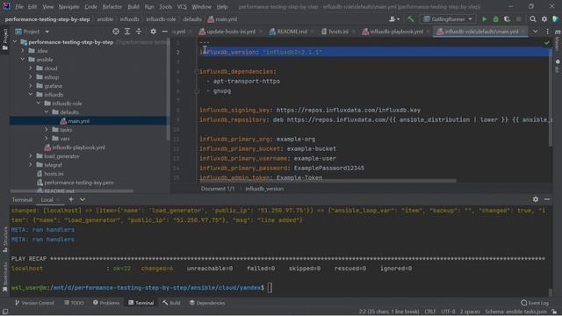Click the JetBrains toolbox icon top right
Image resolution: width=562 pixels, height=316 pixels.
click(556, 19)
